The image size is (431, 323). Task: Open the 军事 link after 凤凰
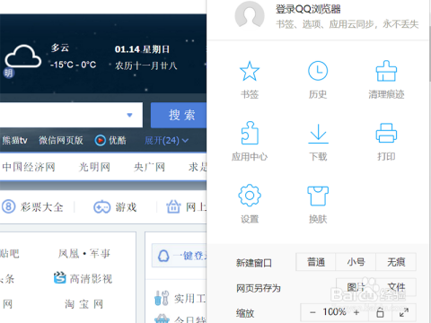click(x=100, y=254)
